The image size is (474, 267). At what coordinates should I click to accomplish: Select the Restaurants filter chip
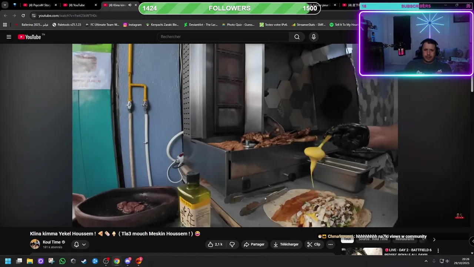[405, 239]
